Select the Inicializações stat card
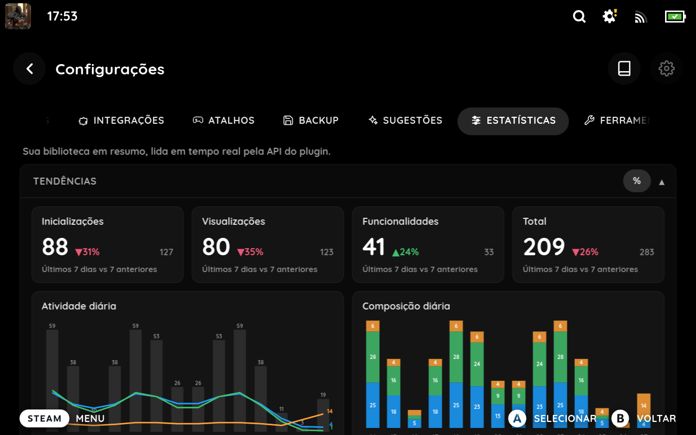This screenshot has height=435, width=696. (108, 244)
